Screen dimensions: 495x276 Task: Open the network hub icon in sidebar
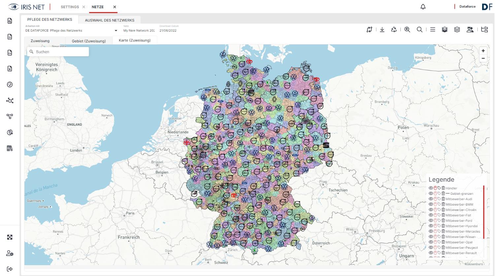click(10, 100)
